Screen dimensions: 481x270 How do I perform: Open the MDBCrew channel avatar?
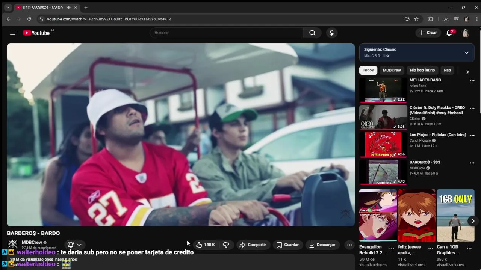coord(13,244)
